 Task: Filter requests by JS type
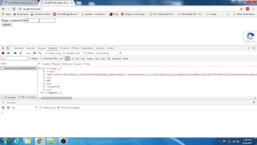click(x=72, y=58)
